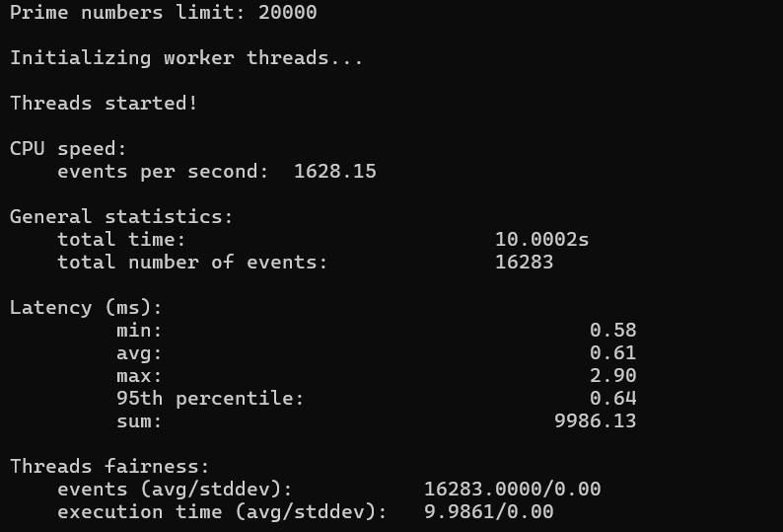Click the "Threads started!" message
The image size is (783, 532).
tap(104, 104)
